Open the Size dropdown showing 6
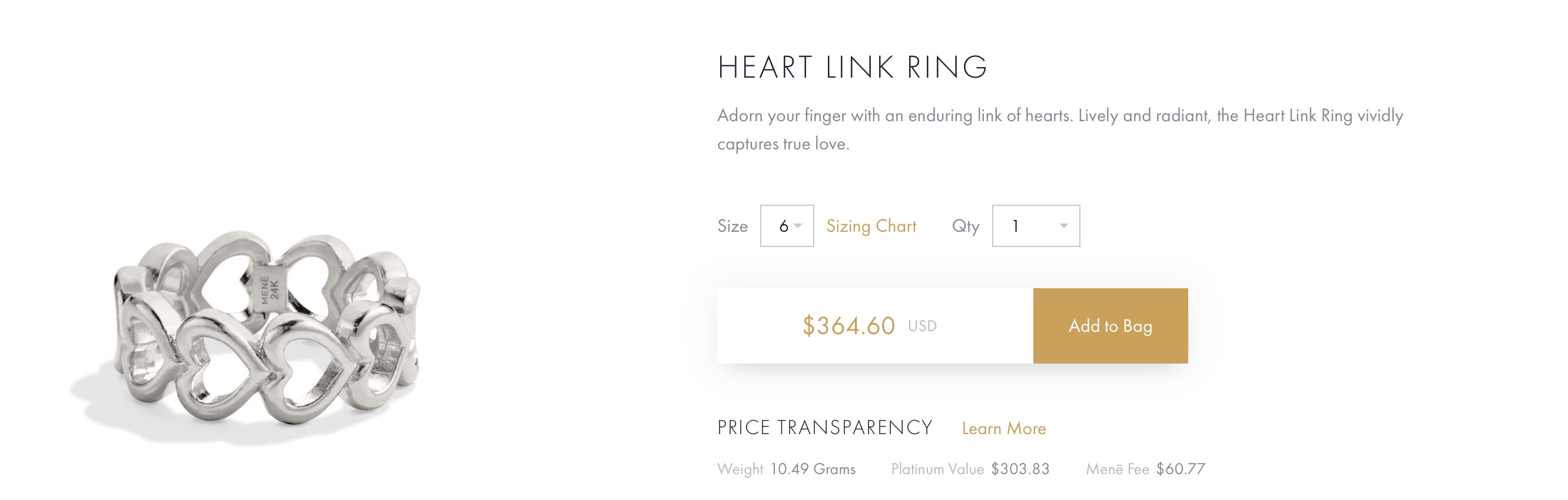 tap(786, 226)
